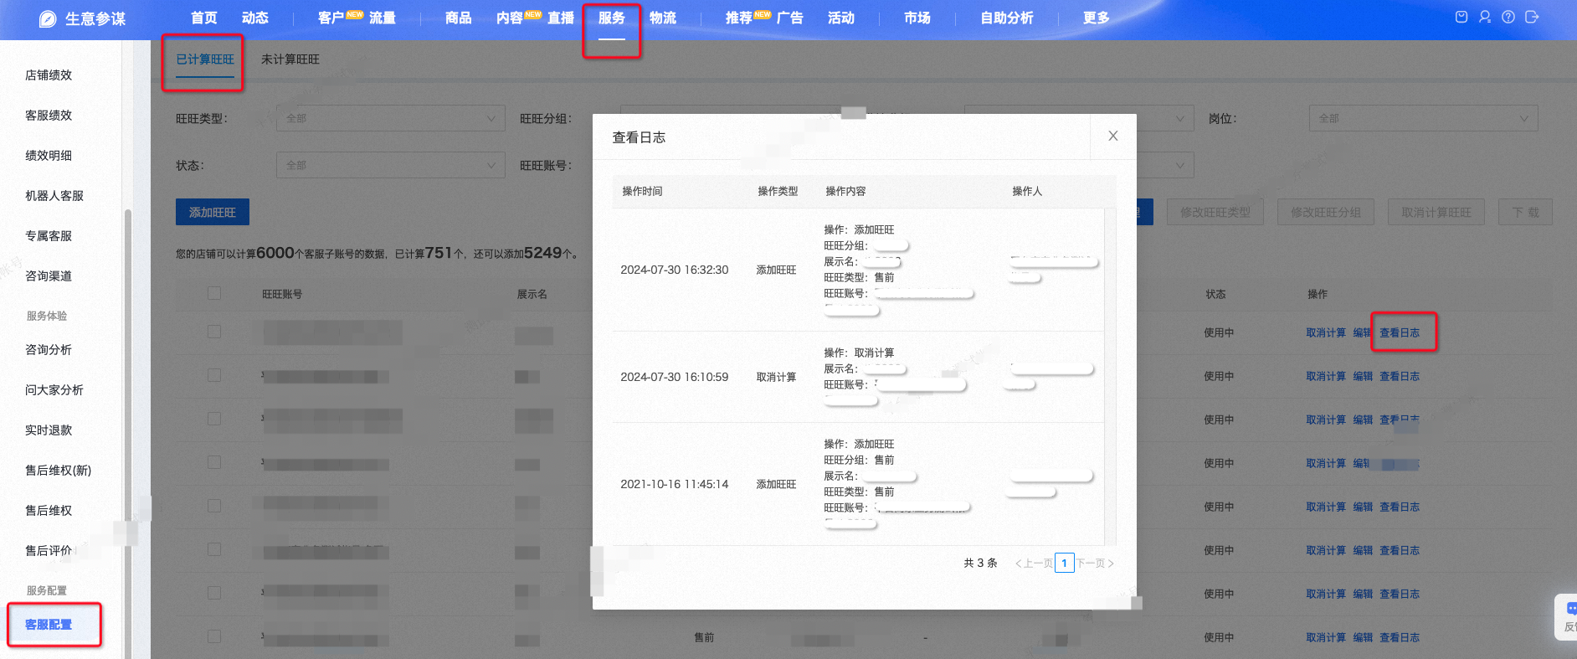Screen dimensions: 1577x659
Task: Click 编辑 link in the 售前 row
Action: click(1363, 637)
